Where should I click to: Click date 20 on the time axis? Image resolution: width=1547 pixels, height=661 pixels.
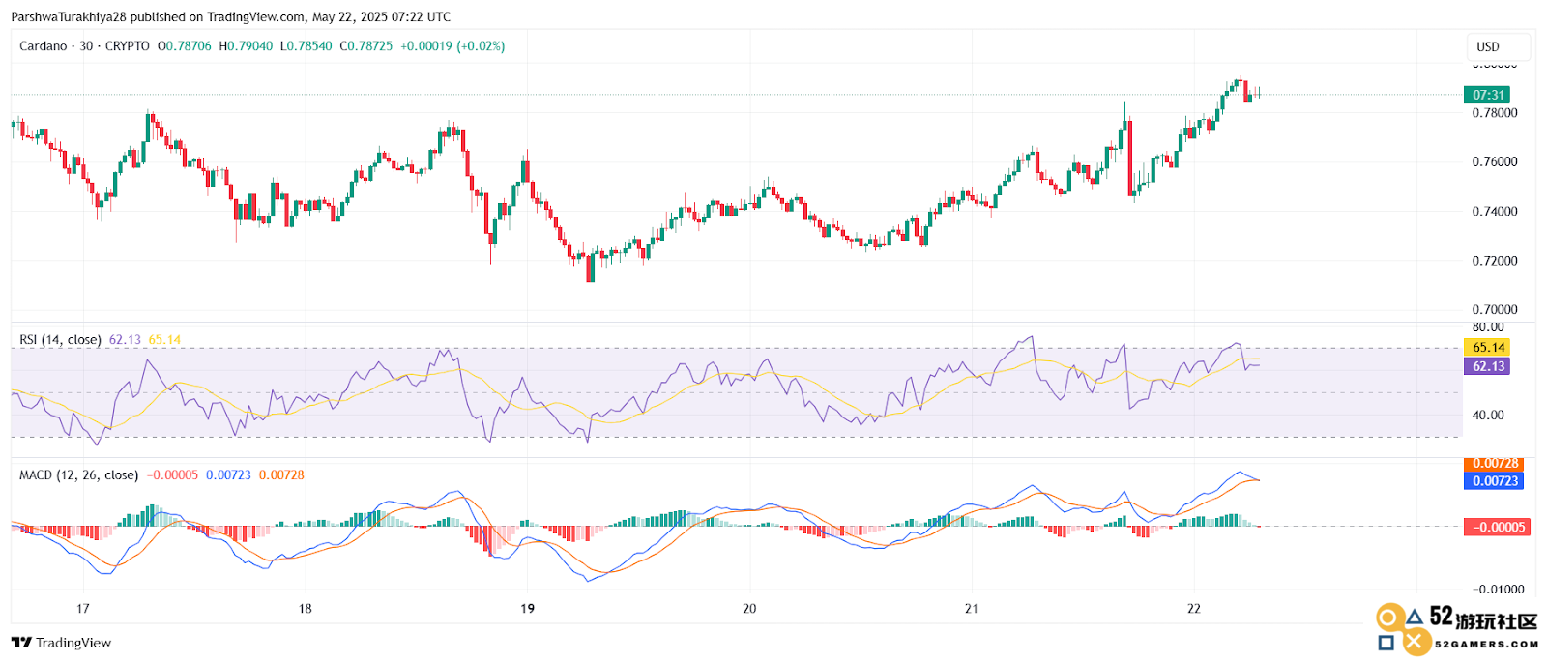[749, 609]
